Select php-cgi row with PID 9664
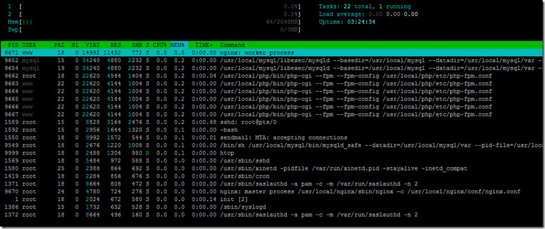The width and height of the screenshot is (545, 229). [272, 91]
